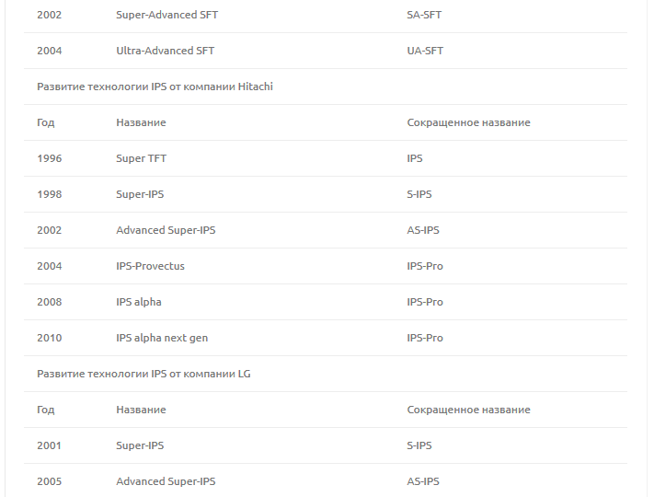Click the 2005 year cell
Screen dimensions: 654x497
coord(50,482)
